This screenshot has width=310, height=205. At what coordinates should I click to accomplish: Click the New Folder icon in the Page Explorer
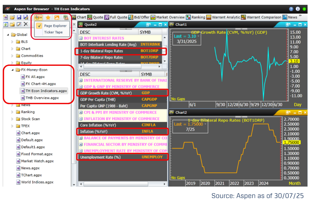[12, 24]
